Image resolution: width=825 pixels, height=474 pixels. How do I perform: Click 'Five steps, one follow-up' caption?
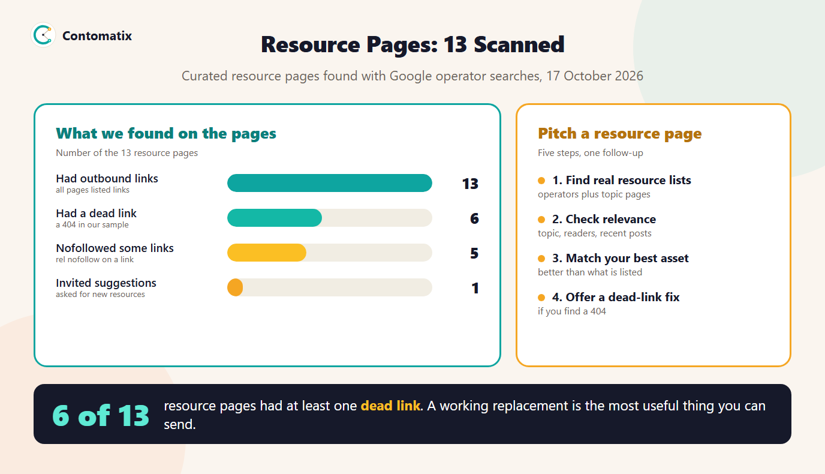pos(591,153)
